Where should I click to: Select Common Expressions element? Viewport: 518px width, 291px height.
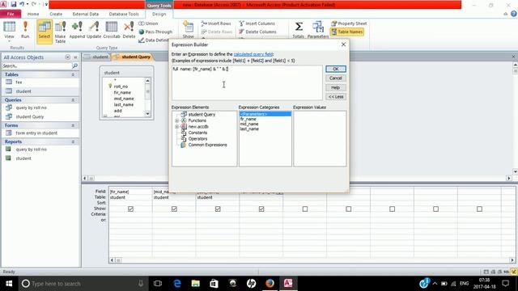pyautogui.click(x=207, y=145)
